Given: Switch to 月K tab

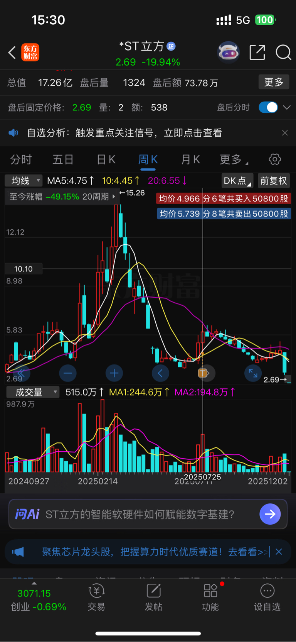Looking at the screenshot, I should click(x=190, y=159).
